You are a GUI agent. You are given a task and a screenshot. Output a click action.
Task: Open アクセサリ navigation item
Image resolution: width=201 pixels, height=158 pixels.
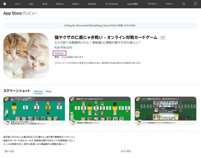[152, 4]
